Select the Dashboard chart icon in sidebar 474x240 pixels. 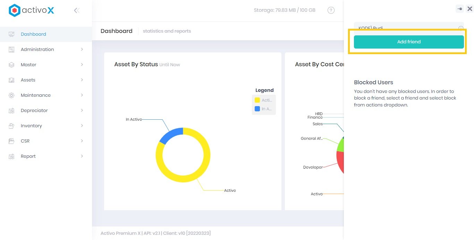pos(11,34)
